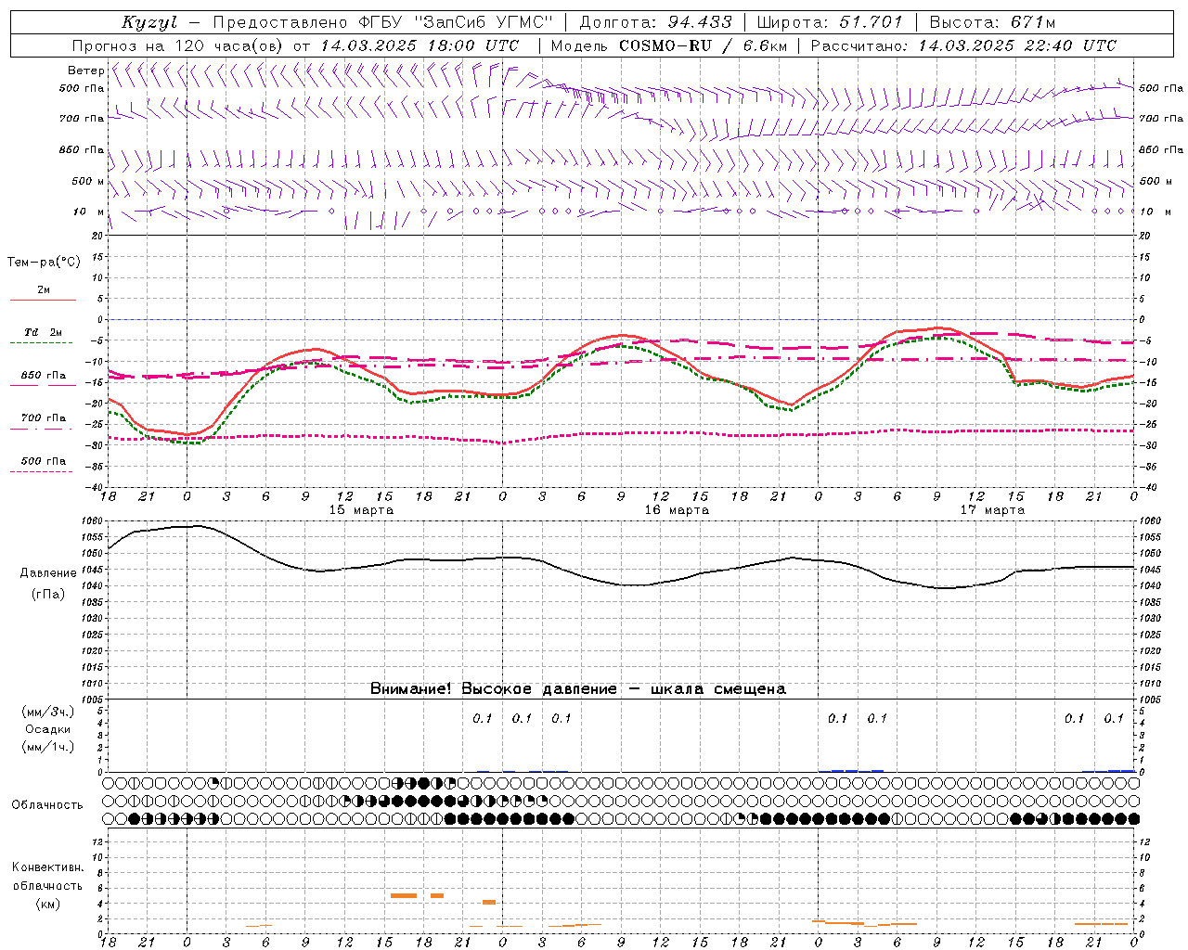Click the "(км)" unit label of convective cloudiness

(47, 904)
